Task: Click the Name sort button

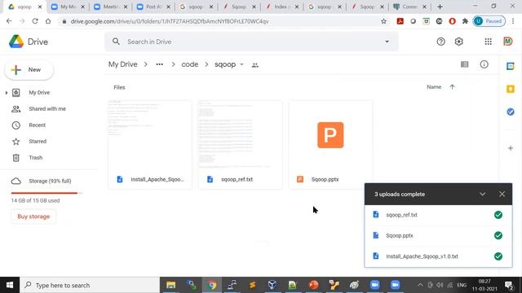Action: (434, 87)
